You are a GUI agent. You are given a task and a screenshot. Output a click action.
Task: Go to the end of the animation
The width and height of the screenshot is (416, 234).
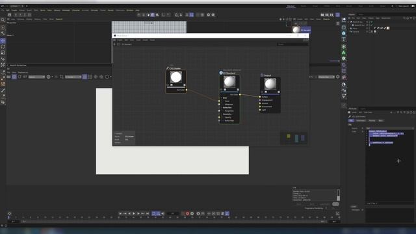(x=148, y=214)
